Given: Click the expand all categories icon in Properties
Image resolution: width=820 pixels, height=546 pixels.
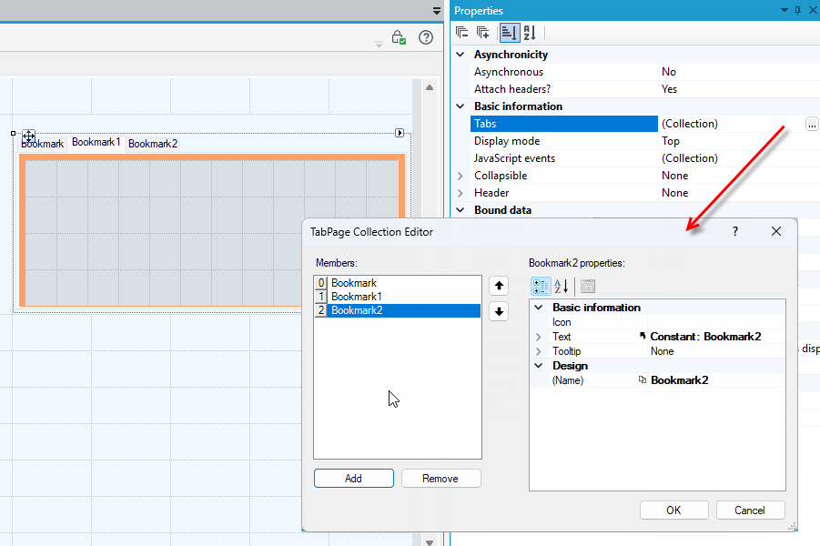Looking at the screenshot, I should coord(482,33).
